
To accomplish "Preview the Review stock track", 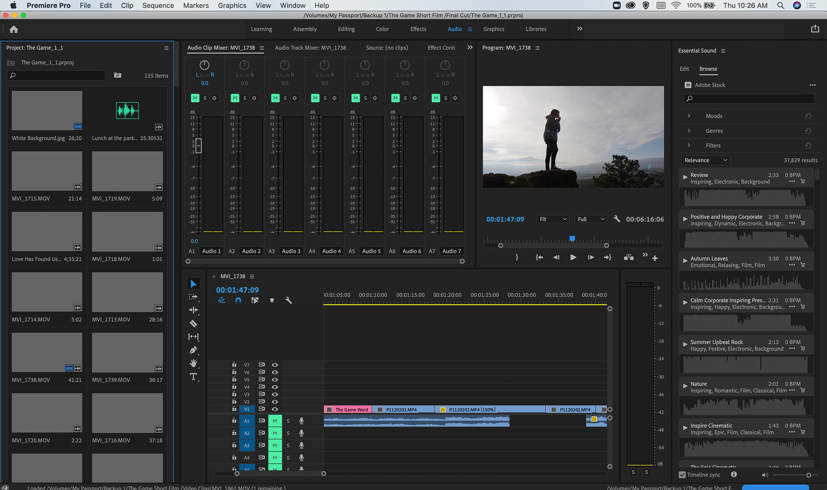I will 685,177.
